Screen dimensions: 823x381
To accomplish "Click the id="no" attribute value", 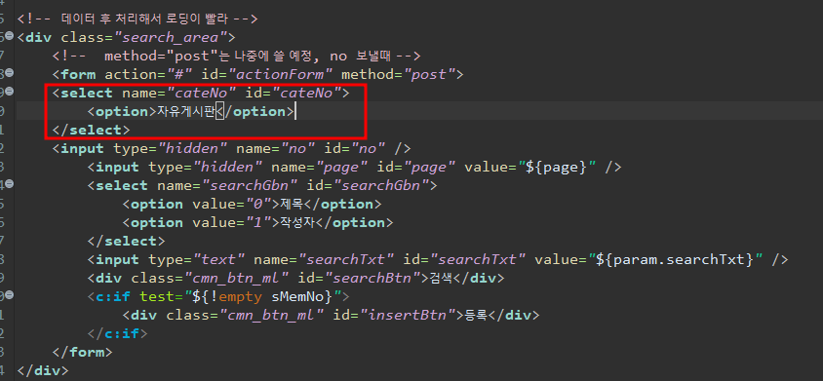I will click(x=368, y=148).
